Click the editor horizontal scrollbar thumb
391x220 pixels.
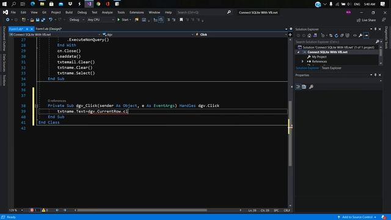coord(142,210)
